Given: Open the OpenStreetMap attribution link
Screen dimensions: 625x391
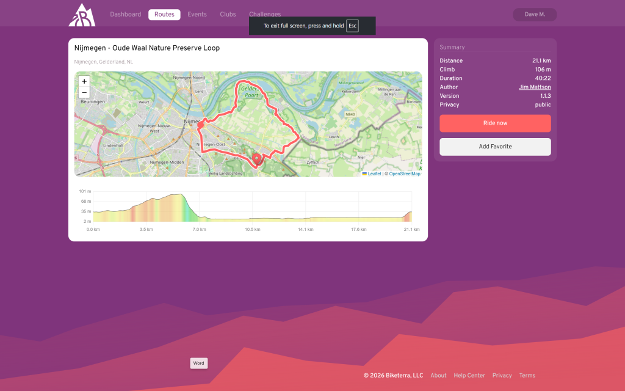Looking at the screenshot, I should click(x=405, y=174).
